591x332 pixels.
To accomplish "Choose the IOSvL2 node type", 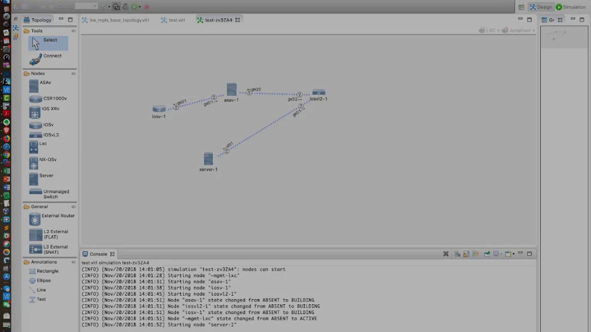I will 45,135.
